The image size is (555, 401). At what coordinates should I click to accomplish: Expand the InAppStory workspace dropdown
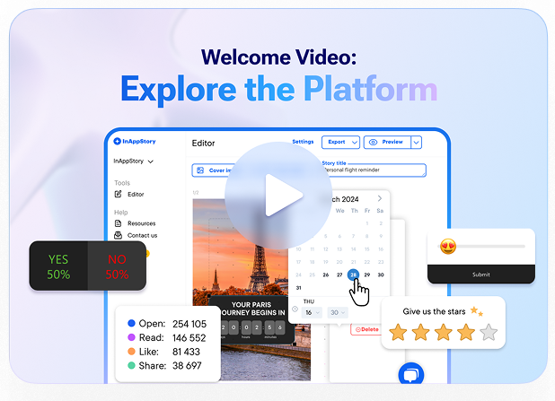pyautogui.click(x=150, y=161)
